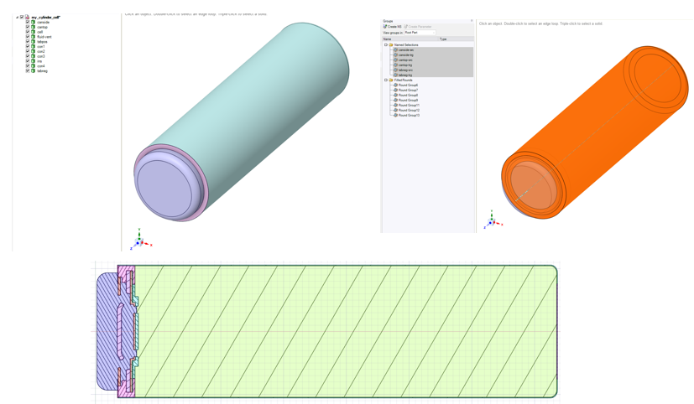The height and width of the screenshot is (404, 694).
Task: Click the con4 label in structure tree
Action: pos(41,66)
